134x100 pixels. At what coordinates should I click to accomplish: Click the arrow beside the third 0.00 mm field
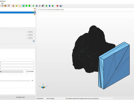(27, 38)
